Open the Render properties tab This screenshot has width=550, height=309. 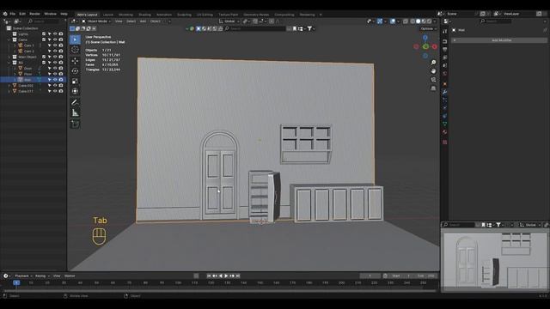pyautogui.click(x=445, y=41)
